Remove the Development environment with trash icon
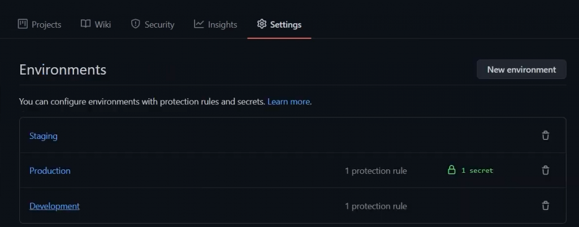Image resolution: width=579 pixels, height=227 pixels. (x=545, y=206)
